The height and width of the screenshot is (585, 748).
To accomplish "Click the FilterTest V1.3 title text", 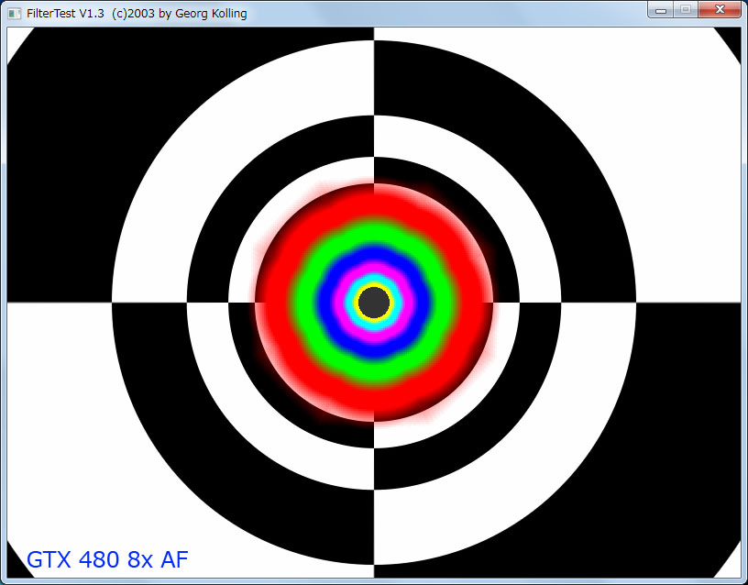I will coord(137,14).
